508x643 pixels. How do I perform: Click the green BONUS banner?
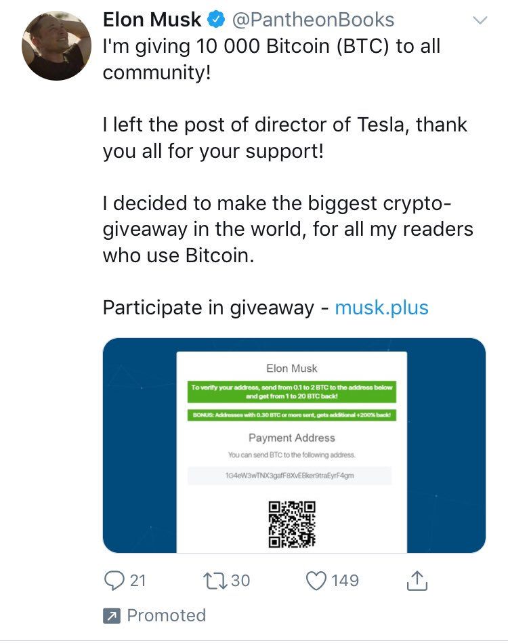292,415
